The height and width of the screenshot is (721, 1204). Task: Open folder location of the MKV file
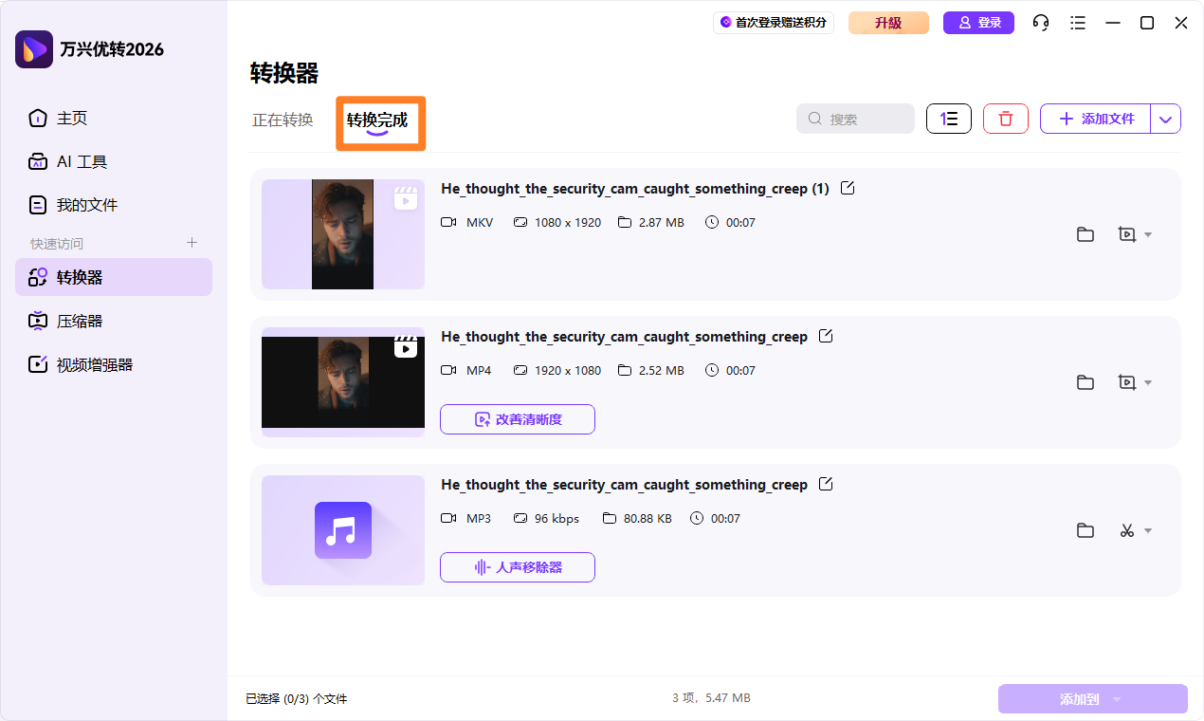1085,234
